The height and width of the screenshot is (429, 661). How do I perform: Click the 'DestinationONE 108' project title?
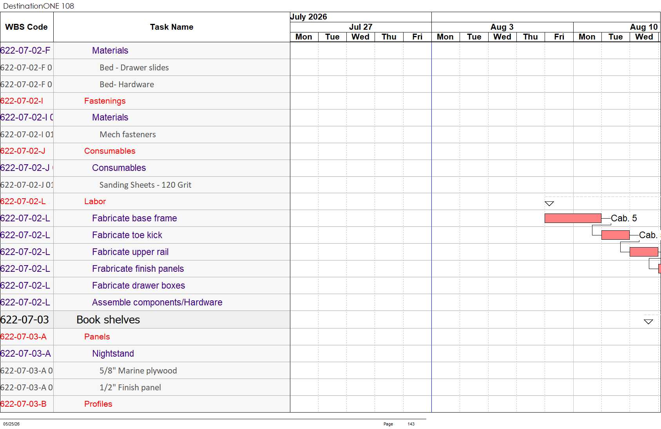coord(38,6)
